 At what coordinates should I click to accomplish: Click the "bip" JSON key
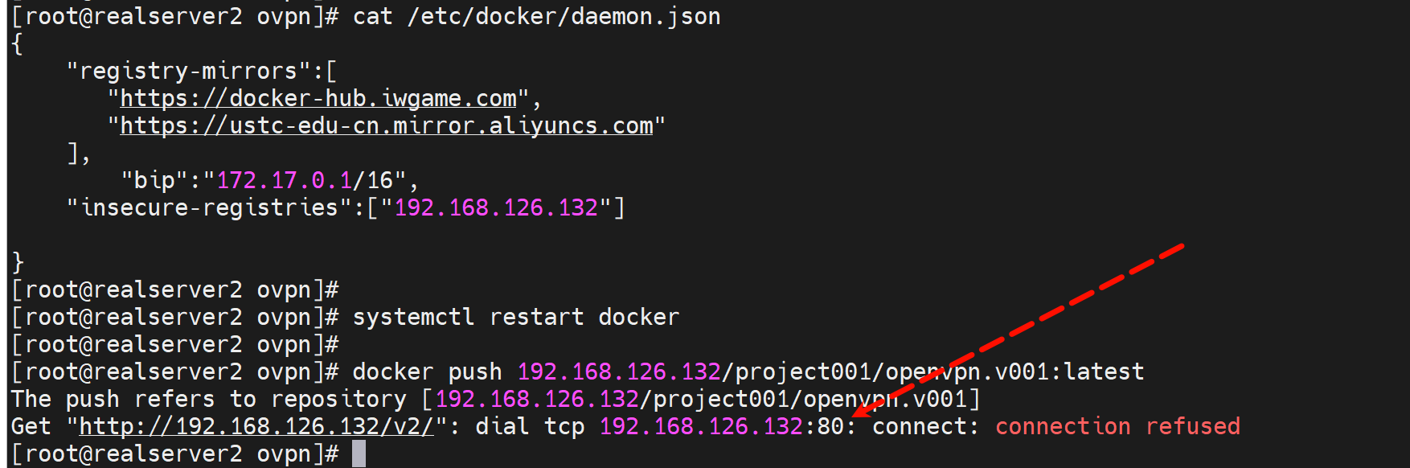[155, 180]
